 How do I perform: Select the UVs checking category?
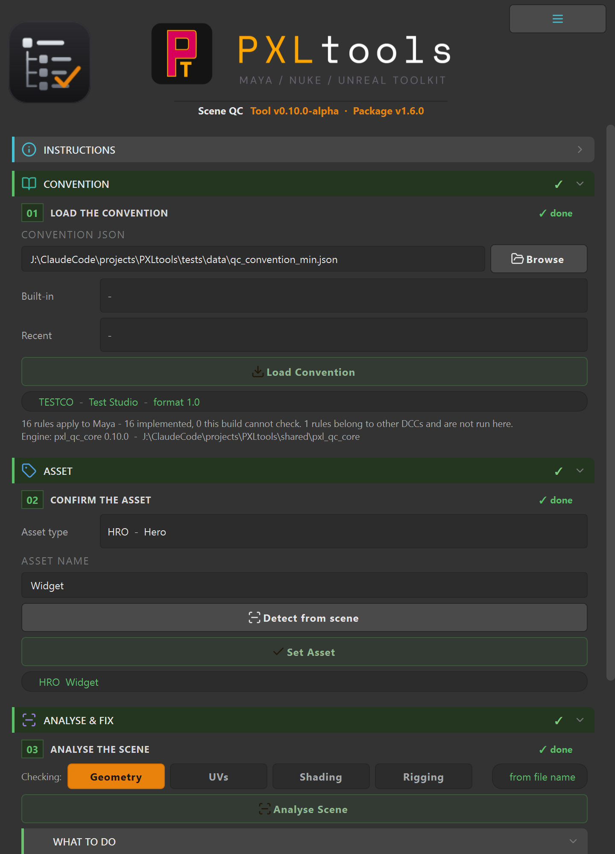click(x=219, y=777)
